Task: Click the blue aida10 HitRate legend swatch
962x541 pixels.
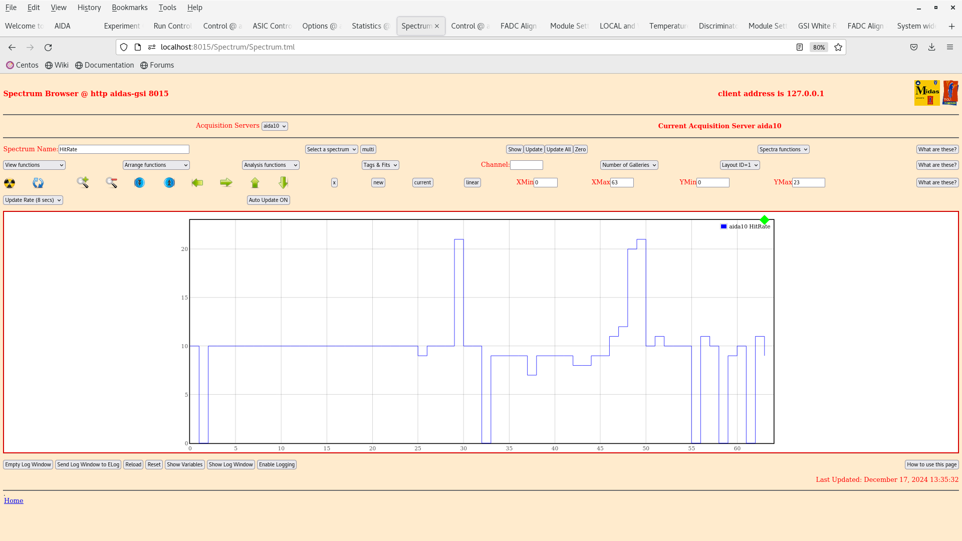Action: (x=723, y=226)
